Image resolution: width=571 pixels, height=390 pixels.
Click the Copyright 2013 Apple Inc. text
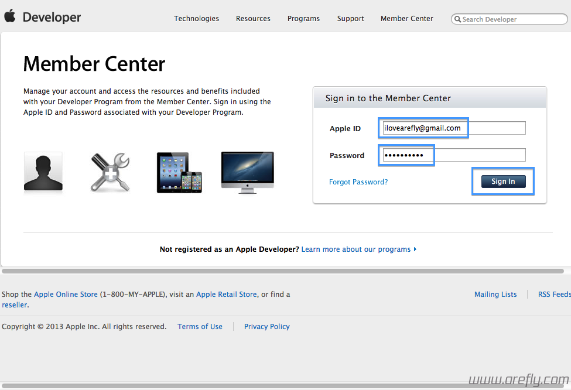coord(84,327)
